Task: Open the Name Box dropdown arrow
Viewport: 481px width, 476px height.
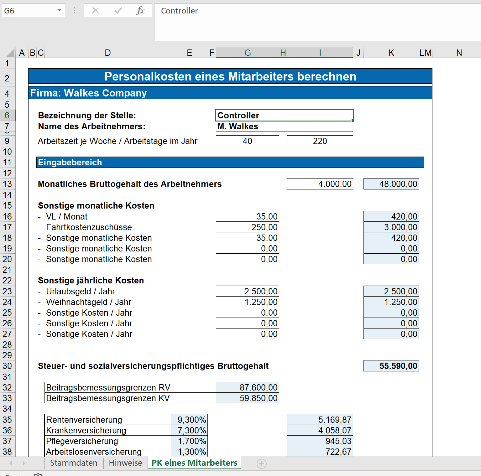Action: [59, 10]
